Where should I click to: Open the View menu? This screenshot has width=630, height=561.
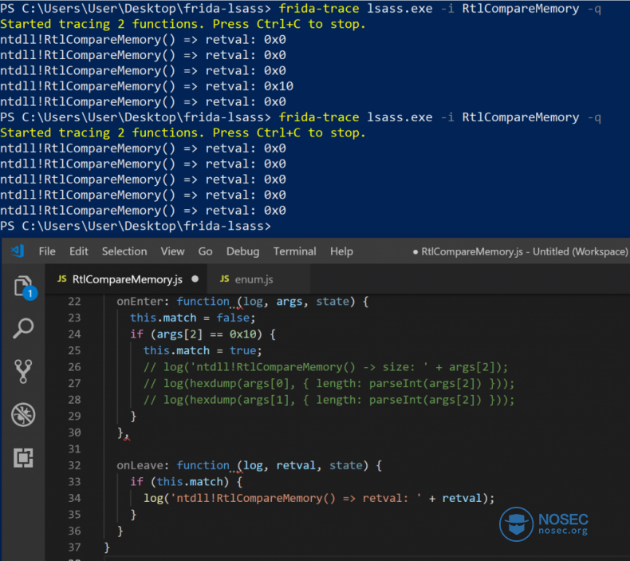pos(172,251)
